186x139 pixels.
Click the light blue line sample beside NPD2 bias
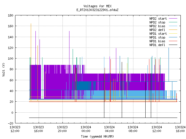point(173,26)
